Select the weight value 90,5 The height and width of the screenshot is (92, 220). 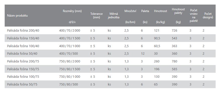[x=157, y=38]
